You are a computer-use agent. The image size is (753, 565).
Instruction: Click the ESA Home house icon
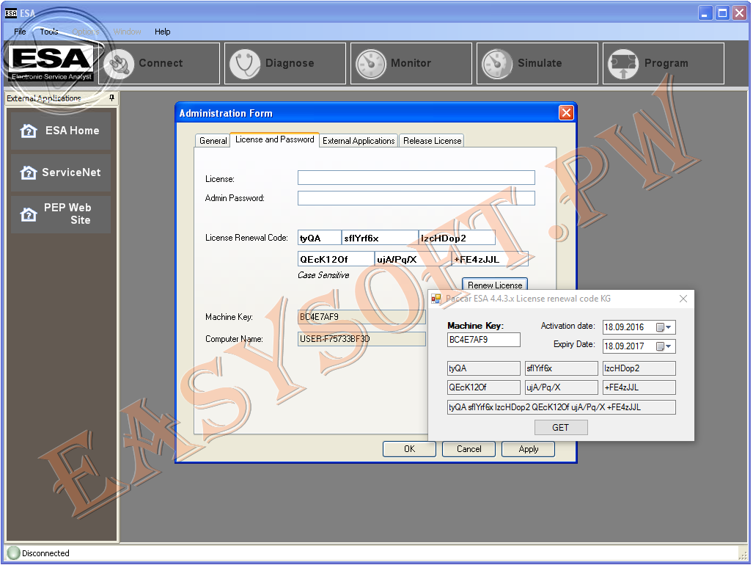point(29,131)
